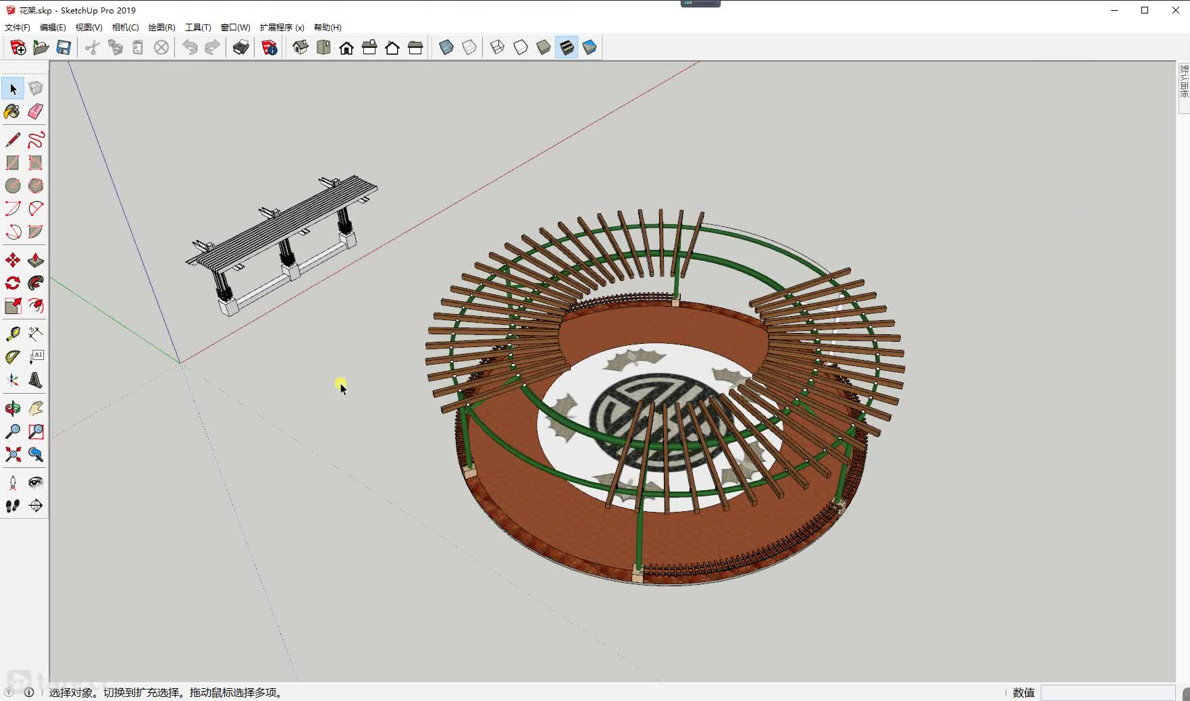
Task: Select the Zoom magnifier tool
Action: pos(13,432)
